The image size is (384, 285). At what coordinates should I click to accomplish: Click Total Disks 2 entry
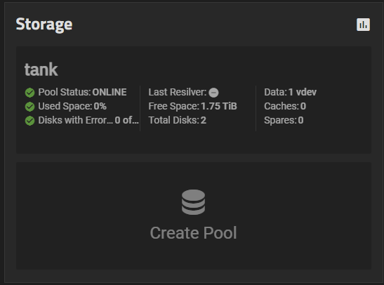178,120
